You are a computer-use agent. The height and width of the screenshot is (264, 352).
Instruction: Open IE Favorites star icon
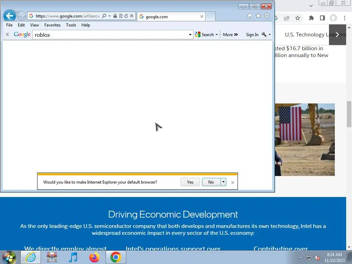[258, 16]
